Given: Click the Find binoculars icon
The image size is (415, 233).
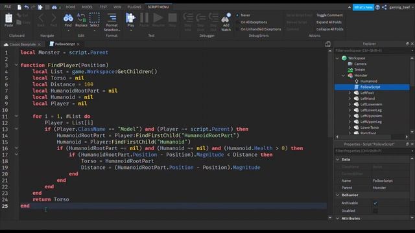Looking at the screenshot, I should pos(68,18).
